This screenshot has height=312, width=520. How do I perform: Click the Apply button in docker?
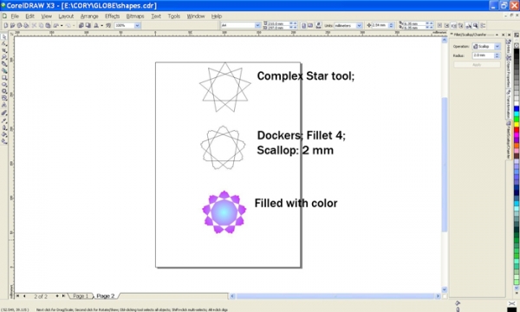click(477, 65)
